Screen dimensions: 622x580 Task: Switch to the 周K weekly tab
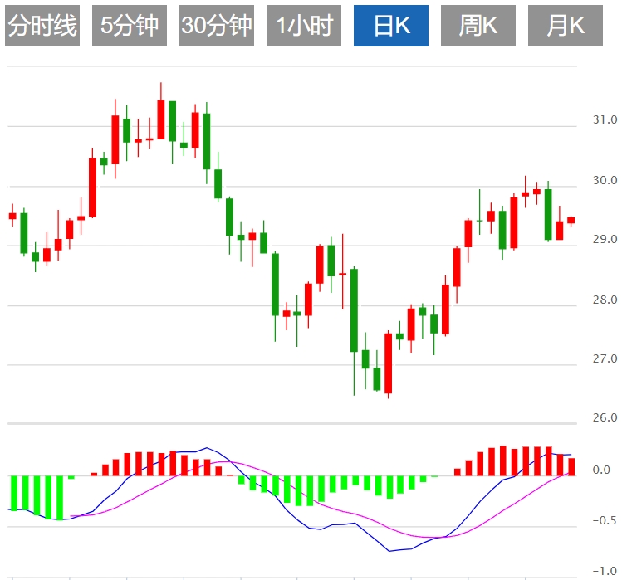(x=478, y=26)
